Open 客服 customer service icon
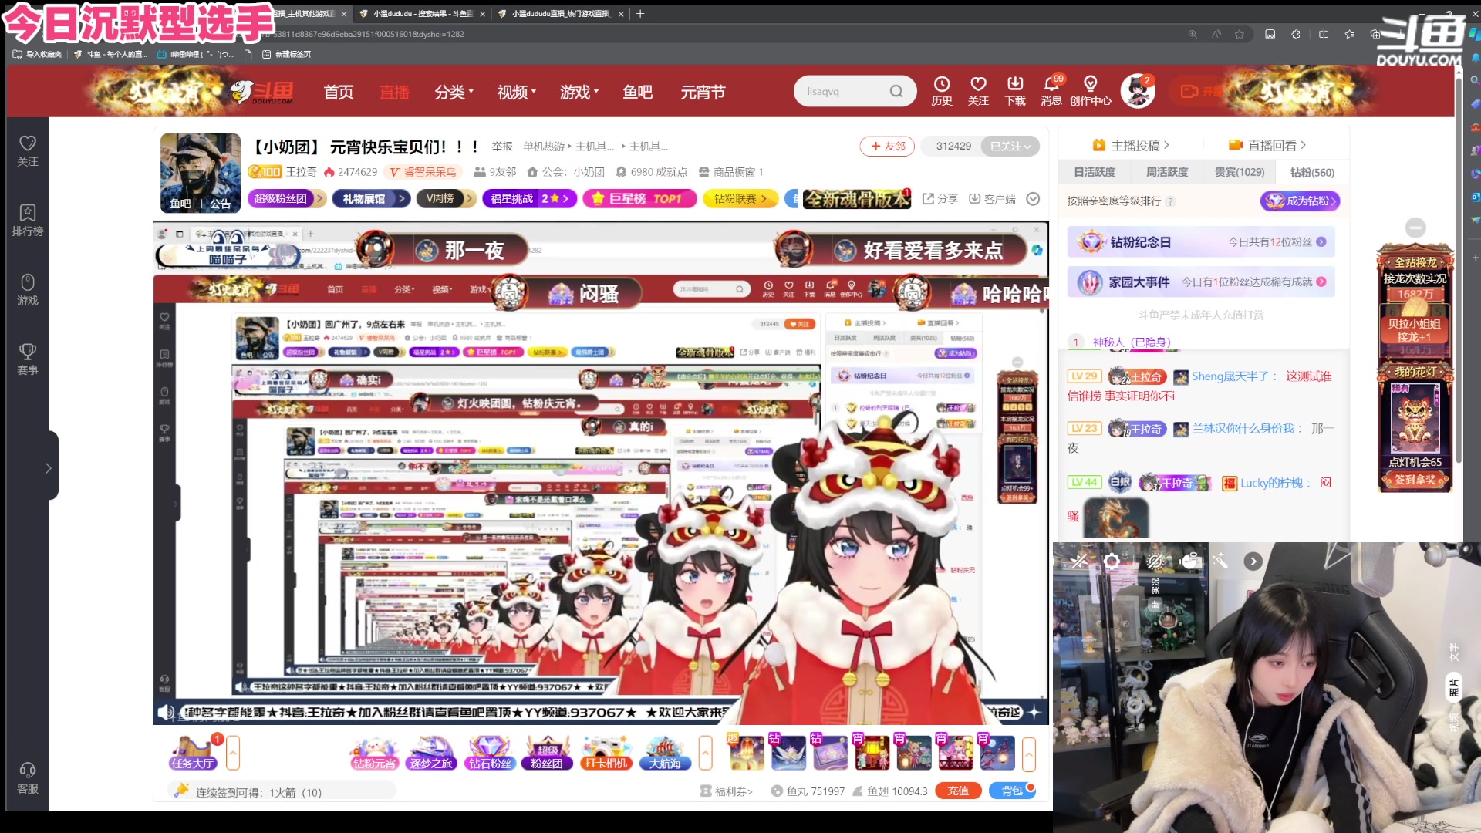The width and height of the screenshot is (1481, 833). 28,777
